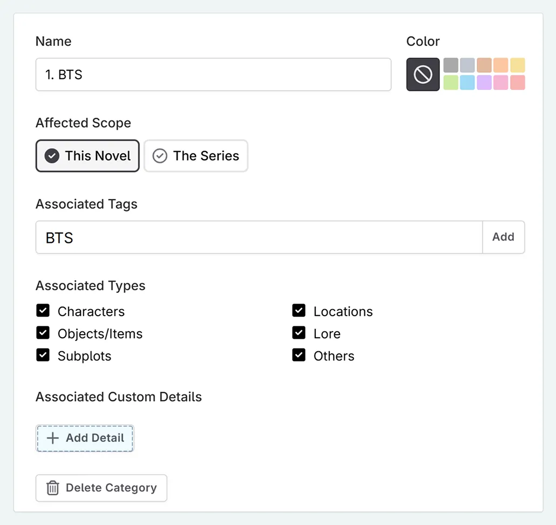
Task: Choose the light green color swatch
Action: click(x=451, y=83)
